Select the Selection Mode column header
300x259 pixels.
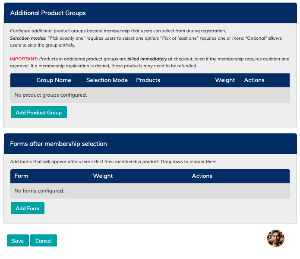pos(107,80)
